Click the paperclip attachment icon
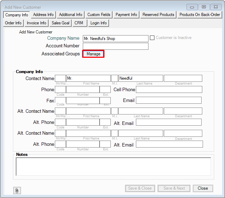 click(17, 190)
